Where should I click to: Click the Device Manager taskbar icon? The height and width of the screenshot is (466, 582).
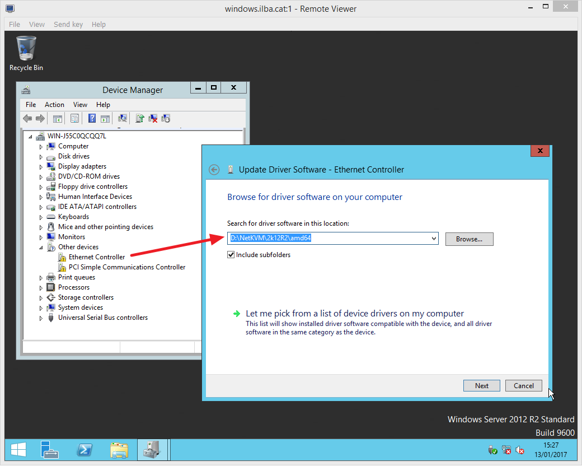(152, 450)
